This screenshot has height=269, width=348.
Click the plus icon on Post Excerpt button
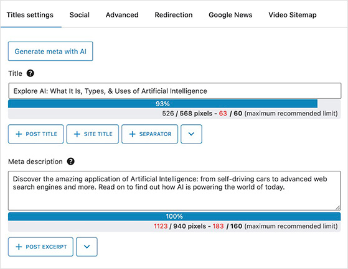click(x=19, y=247)
